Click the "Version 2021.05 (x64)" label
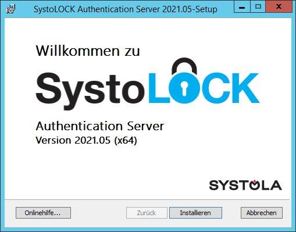The image size is (296, 232). [x=86, y=140]
